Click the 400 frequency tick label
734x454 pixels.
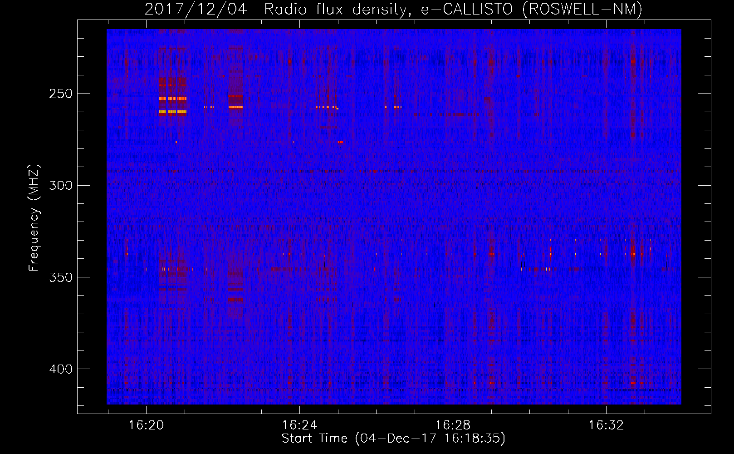click(61, 369)
